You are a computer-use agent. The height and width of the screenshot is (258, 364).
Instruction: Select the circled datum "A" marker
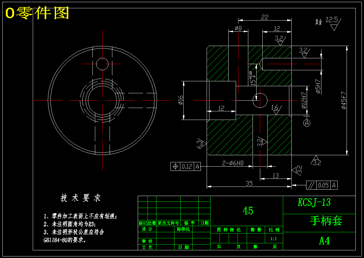307,123
